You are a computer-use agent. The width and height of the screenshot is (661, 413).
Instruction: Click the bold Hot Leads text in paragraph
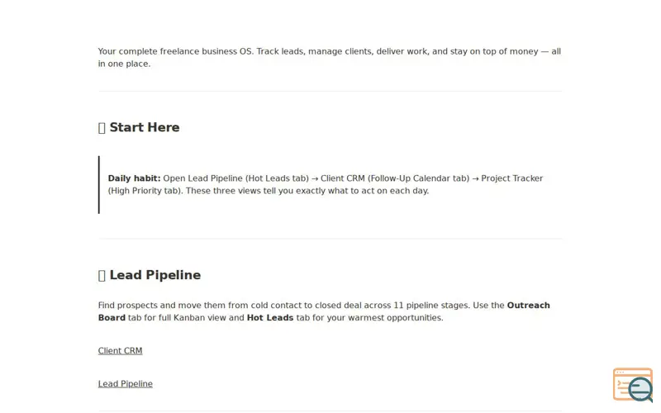coord(270,318)
